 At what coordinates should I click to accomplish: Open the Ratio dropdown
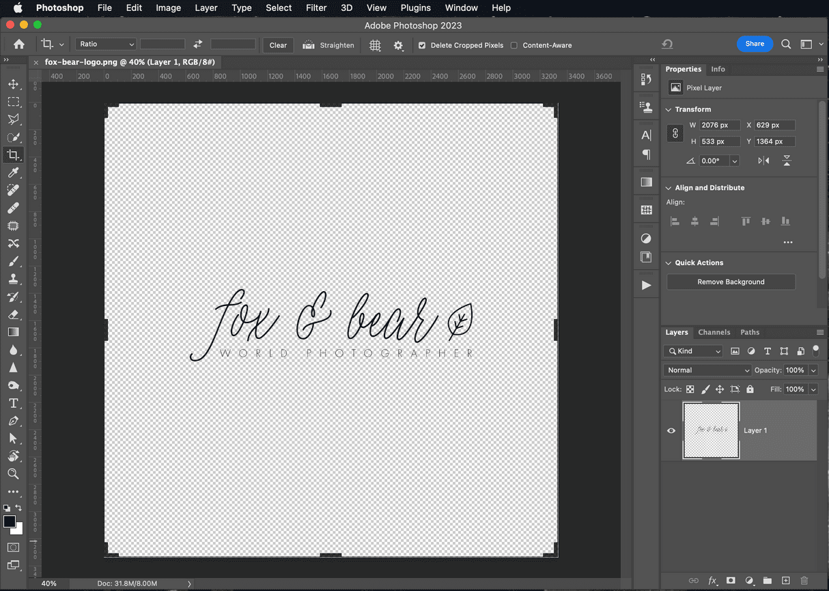105,44
